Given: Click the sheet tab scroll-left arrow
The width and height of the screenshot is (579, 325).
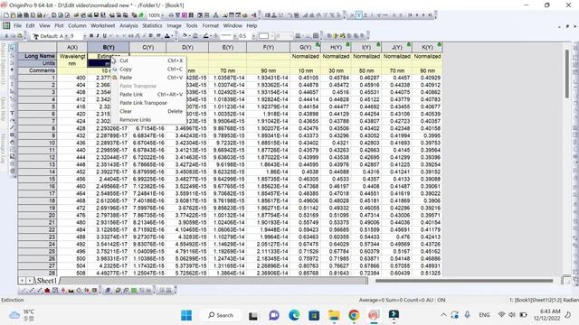Looking at the screenshot, I should coord(22,281).
